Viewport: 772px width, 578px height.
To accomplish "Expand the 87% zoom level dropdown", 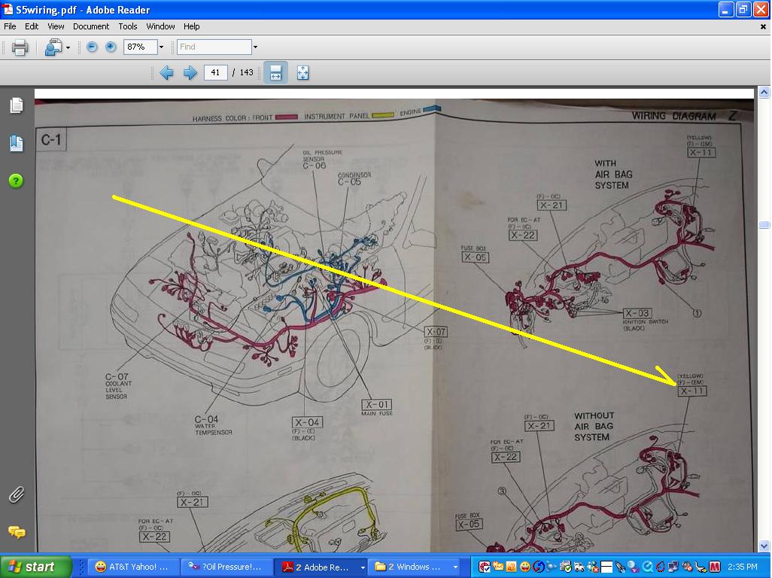I will 161,47.
